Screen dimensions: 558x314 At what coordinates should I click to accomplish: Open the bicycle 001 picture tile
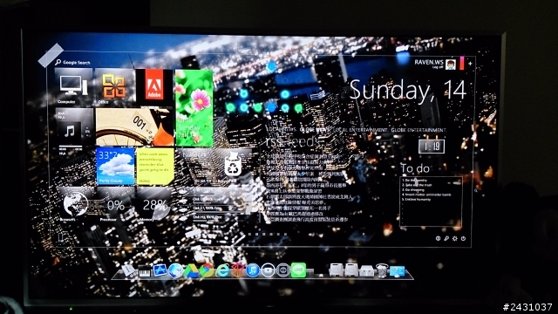[134, 127]
